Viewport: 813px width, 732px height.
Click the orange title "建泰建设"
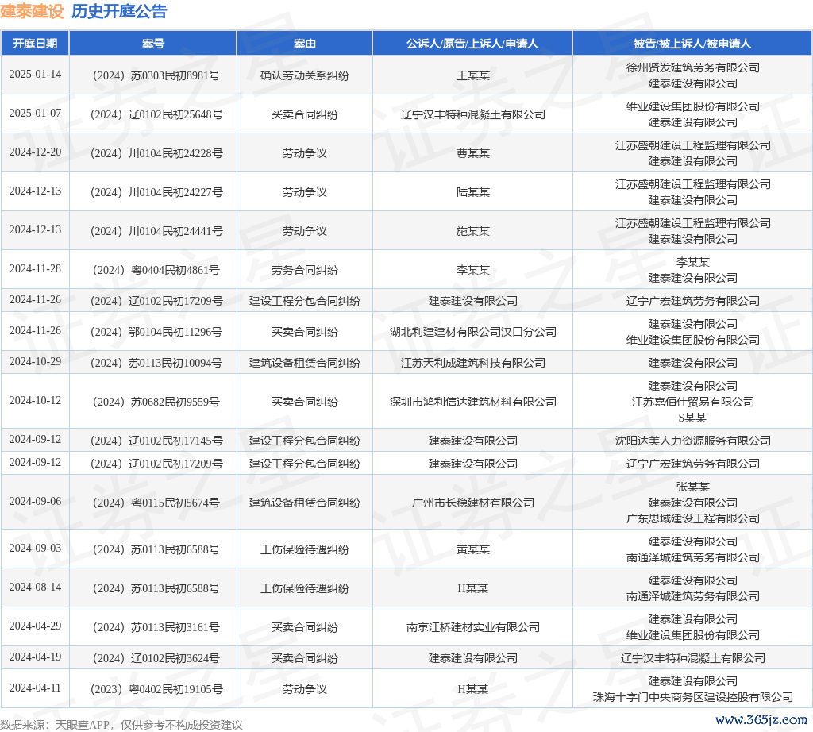coord(32,11)
